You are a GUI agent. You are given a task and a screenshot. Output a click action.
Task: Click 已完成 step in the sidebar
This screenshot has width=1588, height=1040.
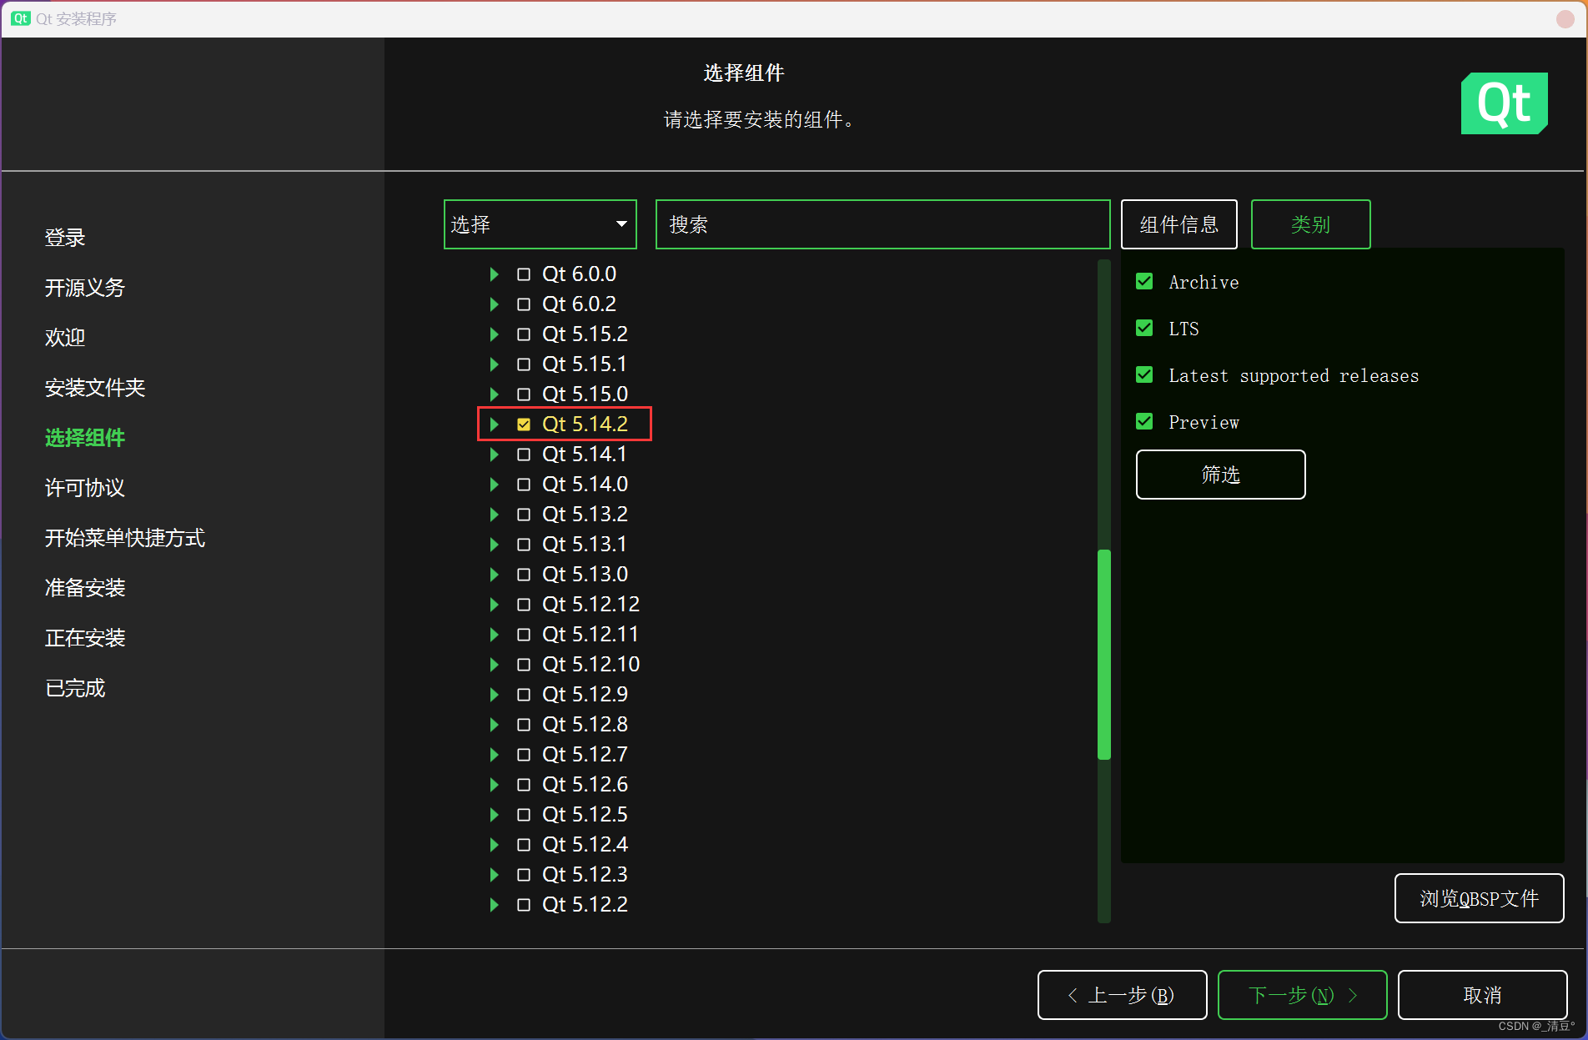point(75,688)
